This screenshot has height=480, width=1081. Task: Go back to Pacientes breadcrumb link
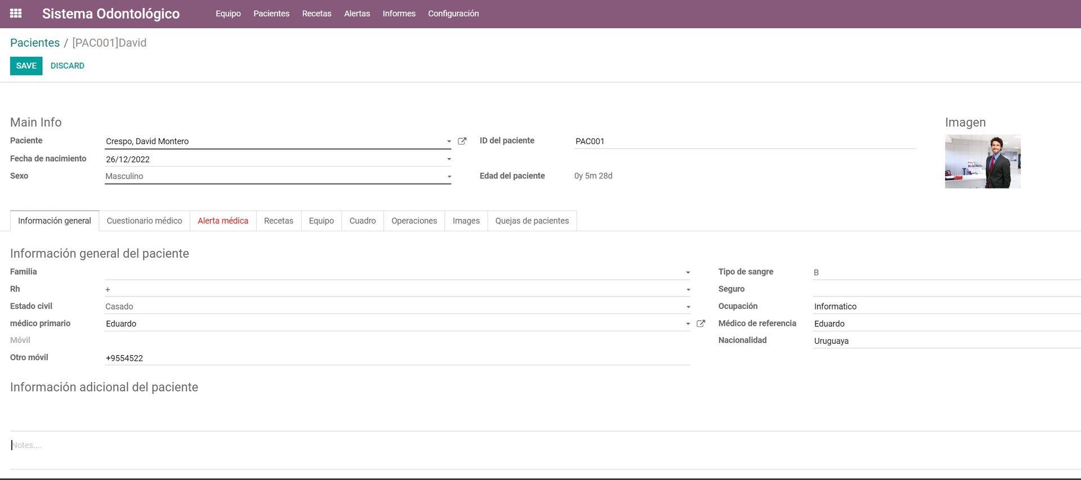coord(35,43)
